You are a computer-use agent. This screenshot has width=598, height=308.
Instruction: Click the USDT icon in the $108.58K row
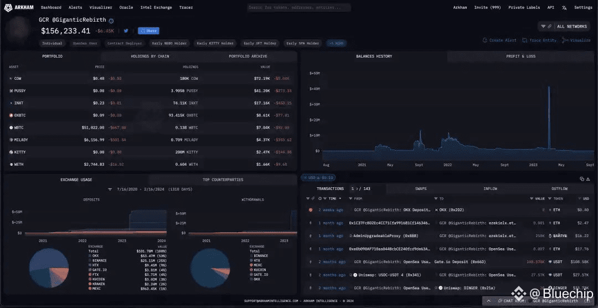(550, 262)
